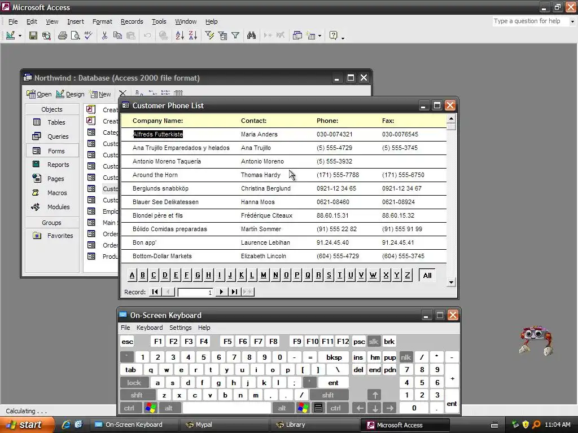Click the Windows start button
This screenshot has width=578, height=433.
pos(27,425)
